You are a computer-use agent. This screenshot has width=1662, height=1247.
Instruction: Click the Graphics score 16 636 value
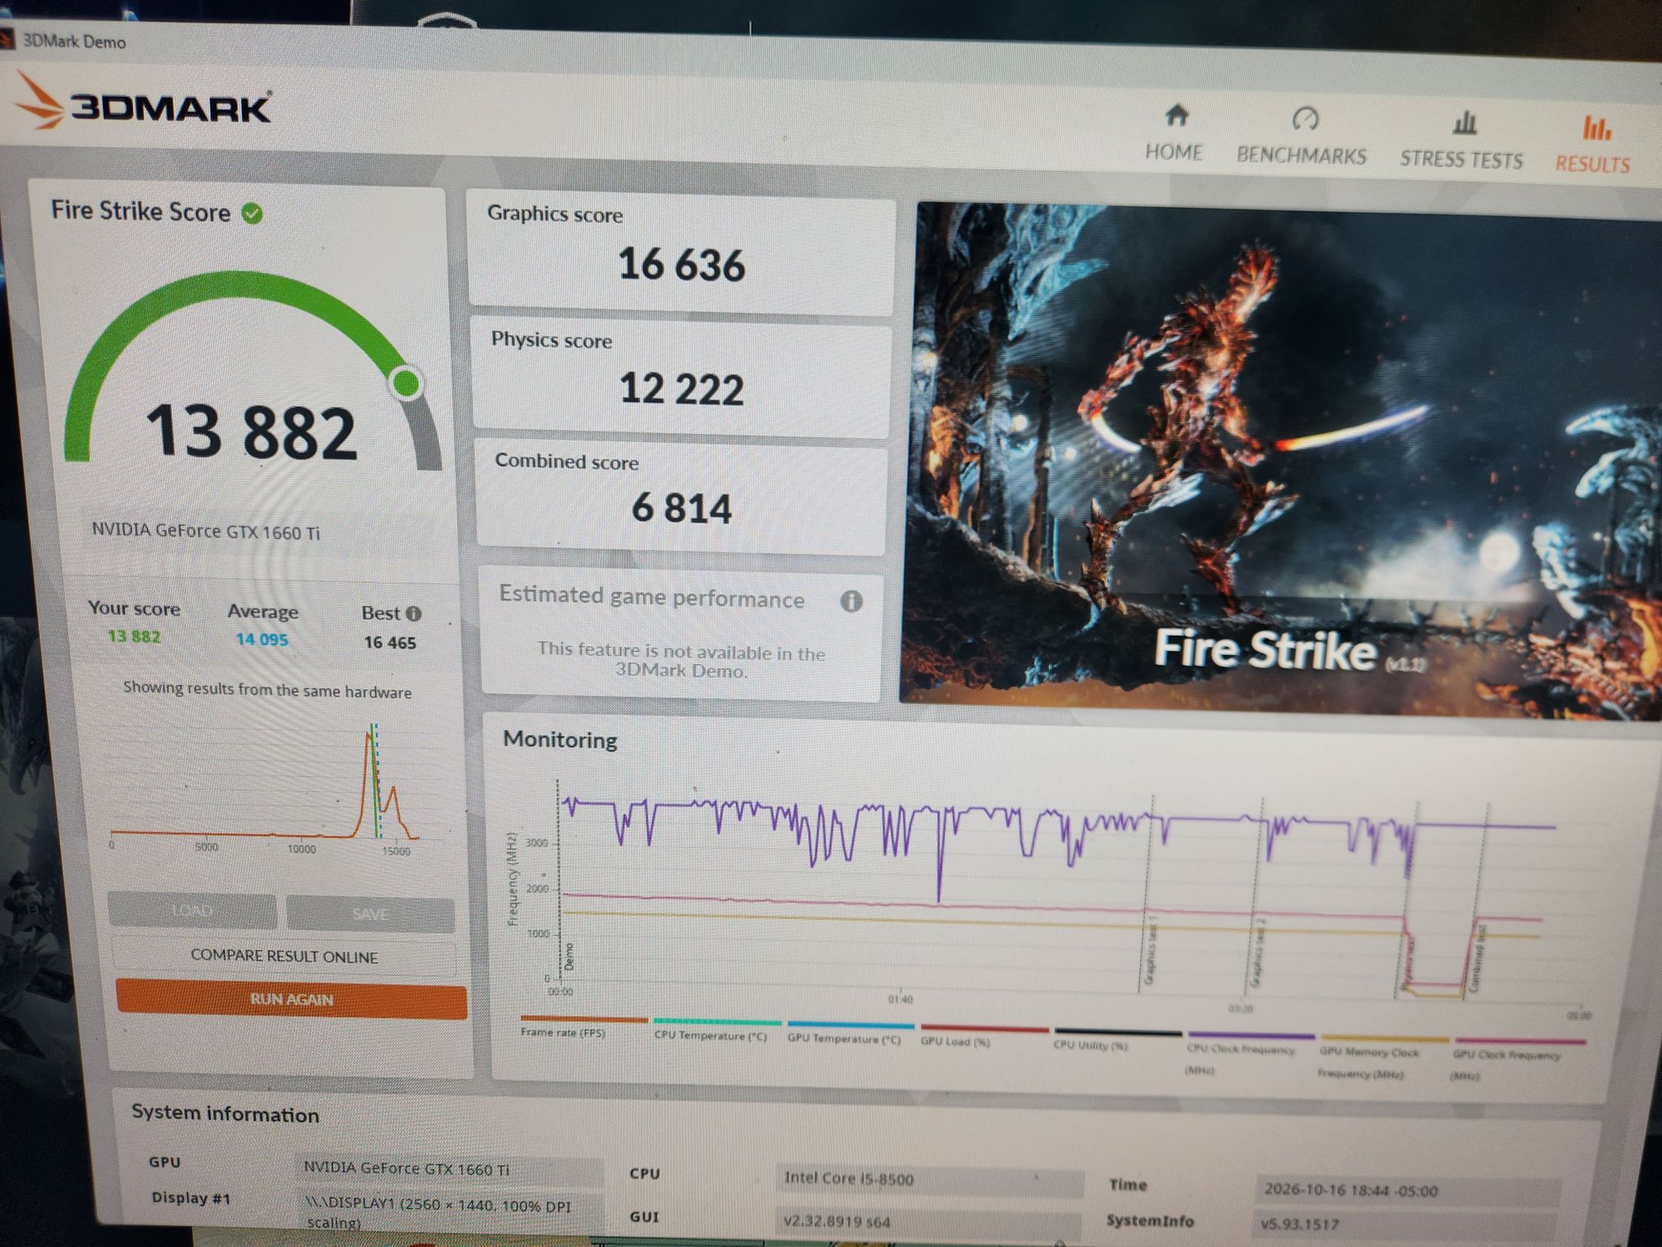point(682,265)
